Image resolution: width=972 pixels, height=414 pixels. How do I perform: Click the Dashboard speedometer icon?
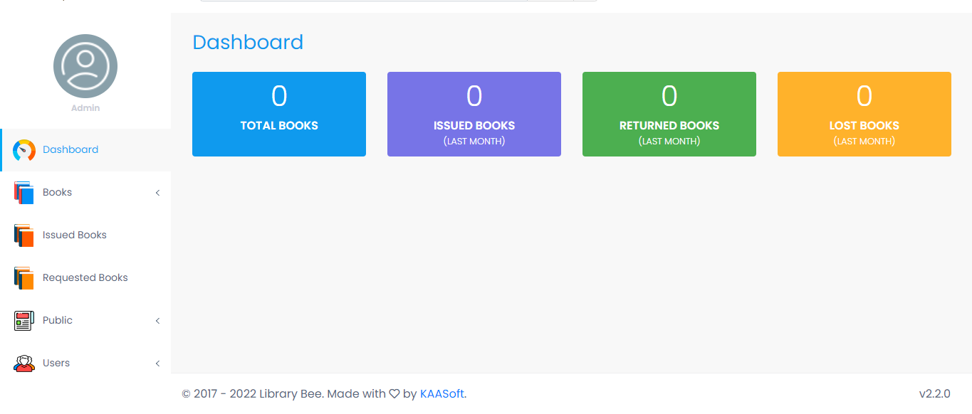[x=24, y=150]
